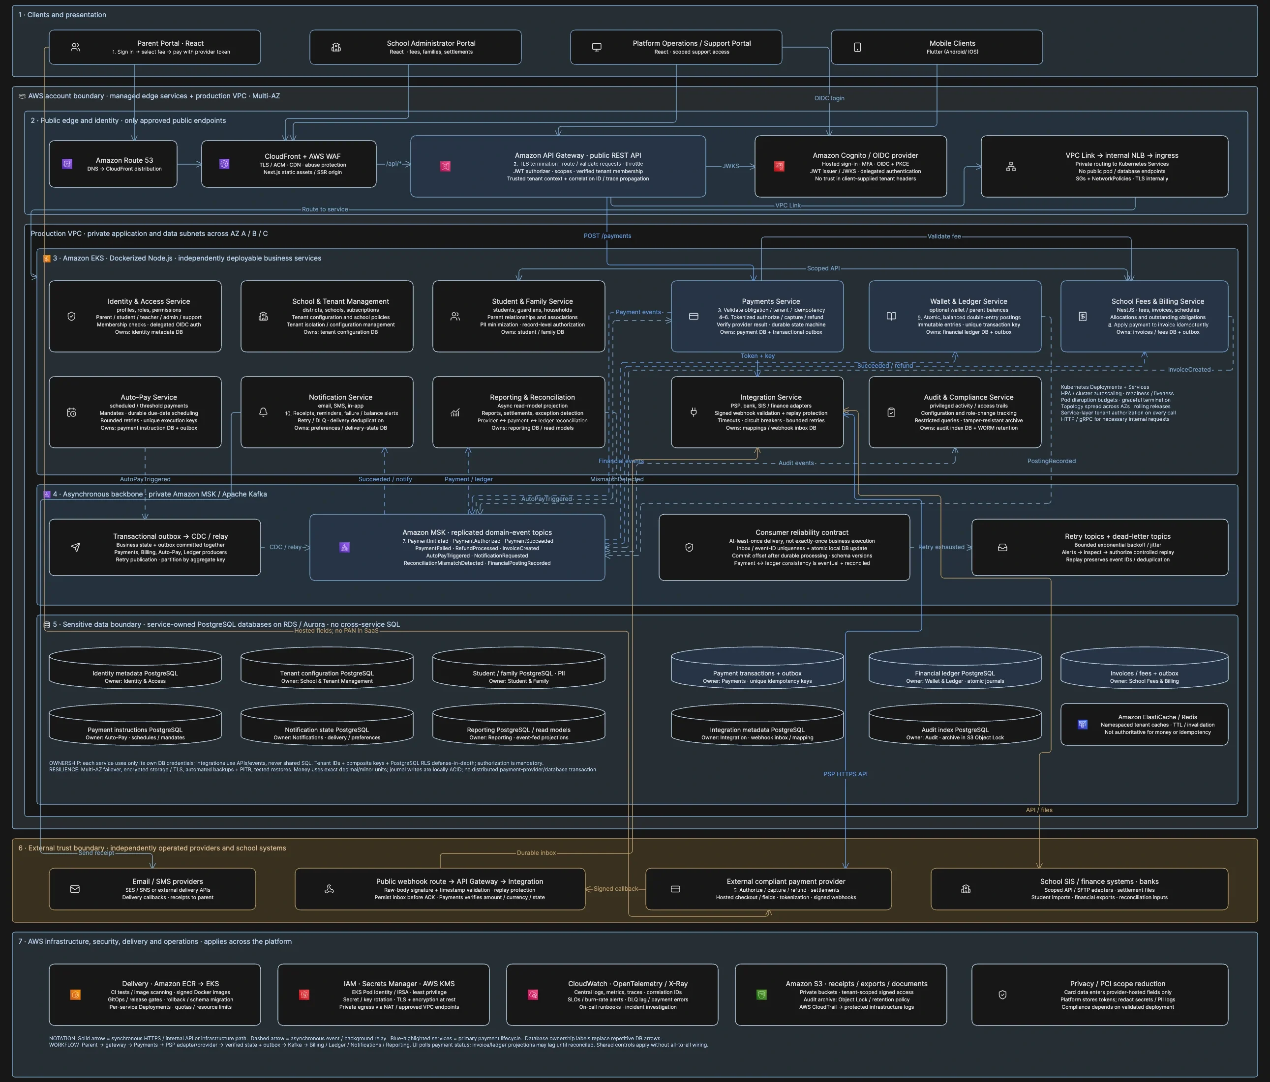Select the Student & Family Service node title

(532, 301)
